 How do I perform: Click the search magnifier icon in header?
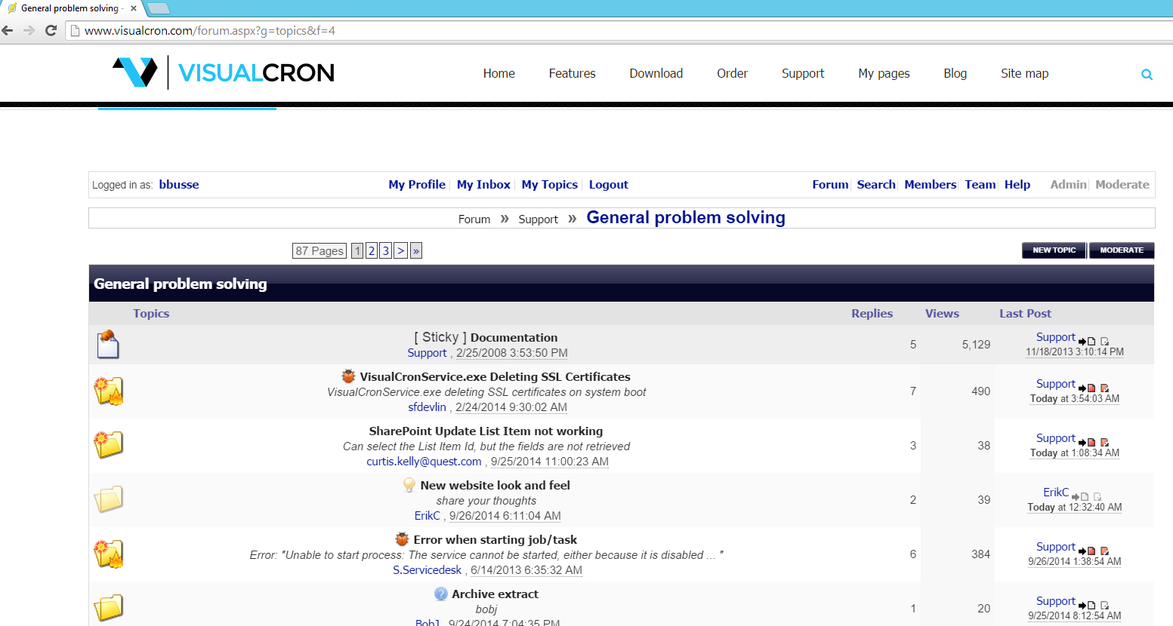click(x=1147, y=75)
